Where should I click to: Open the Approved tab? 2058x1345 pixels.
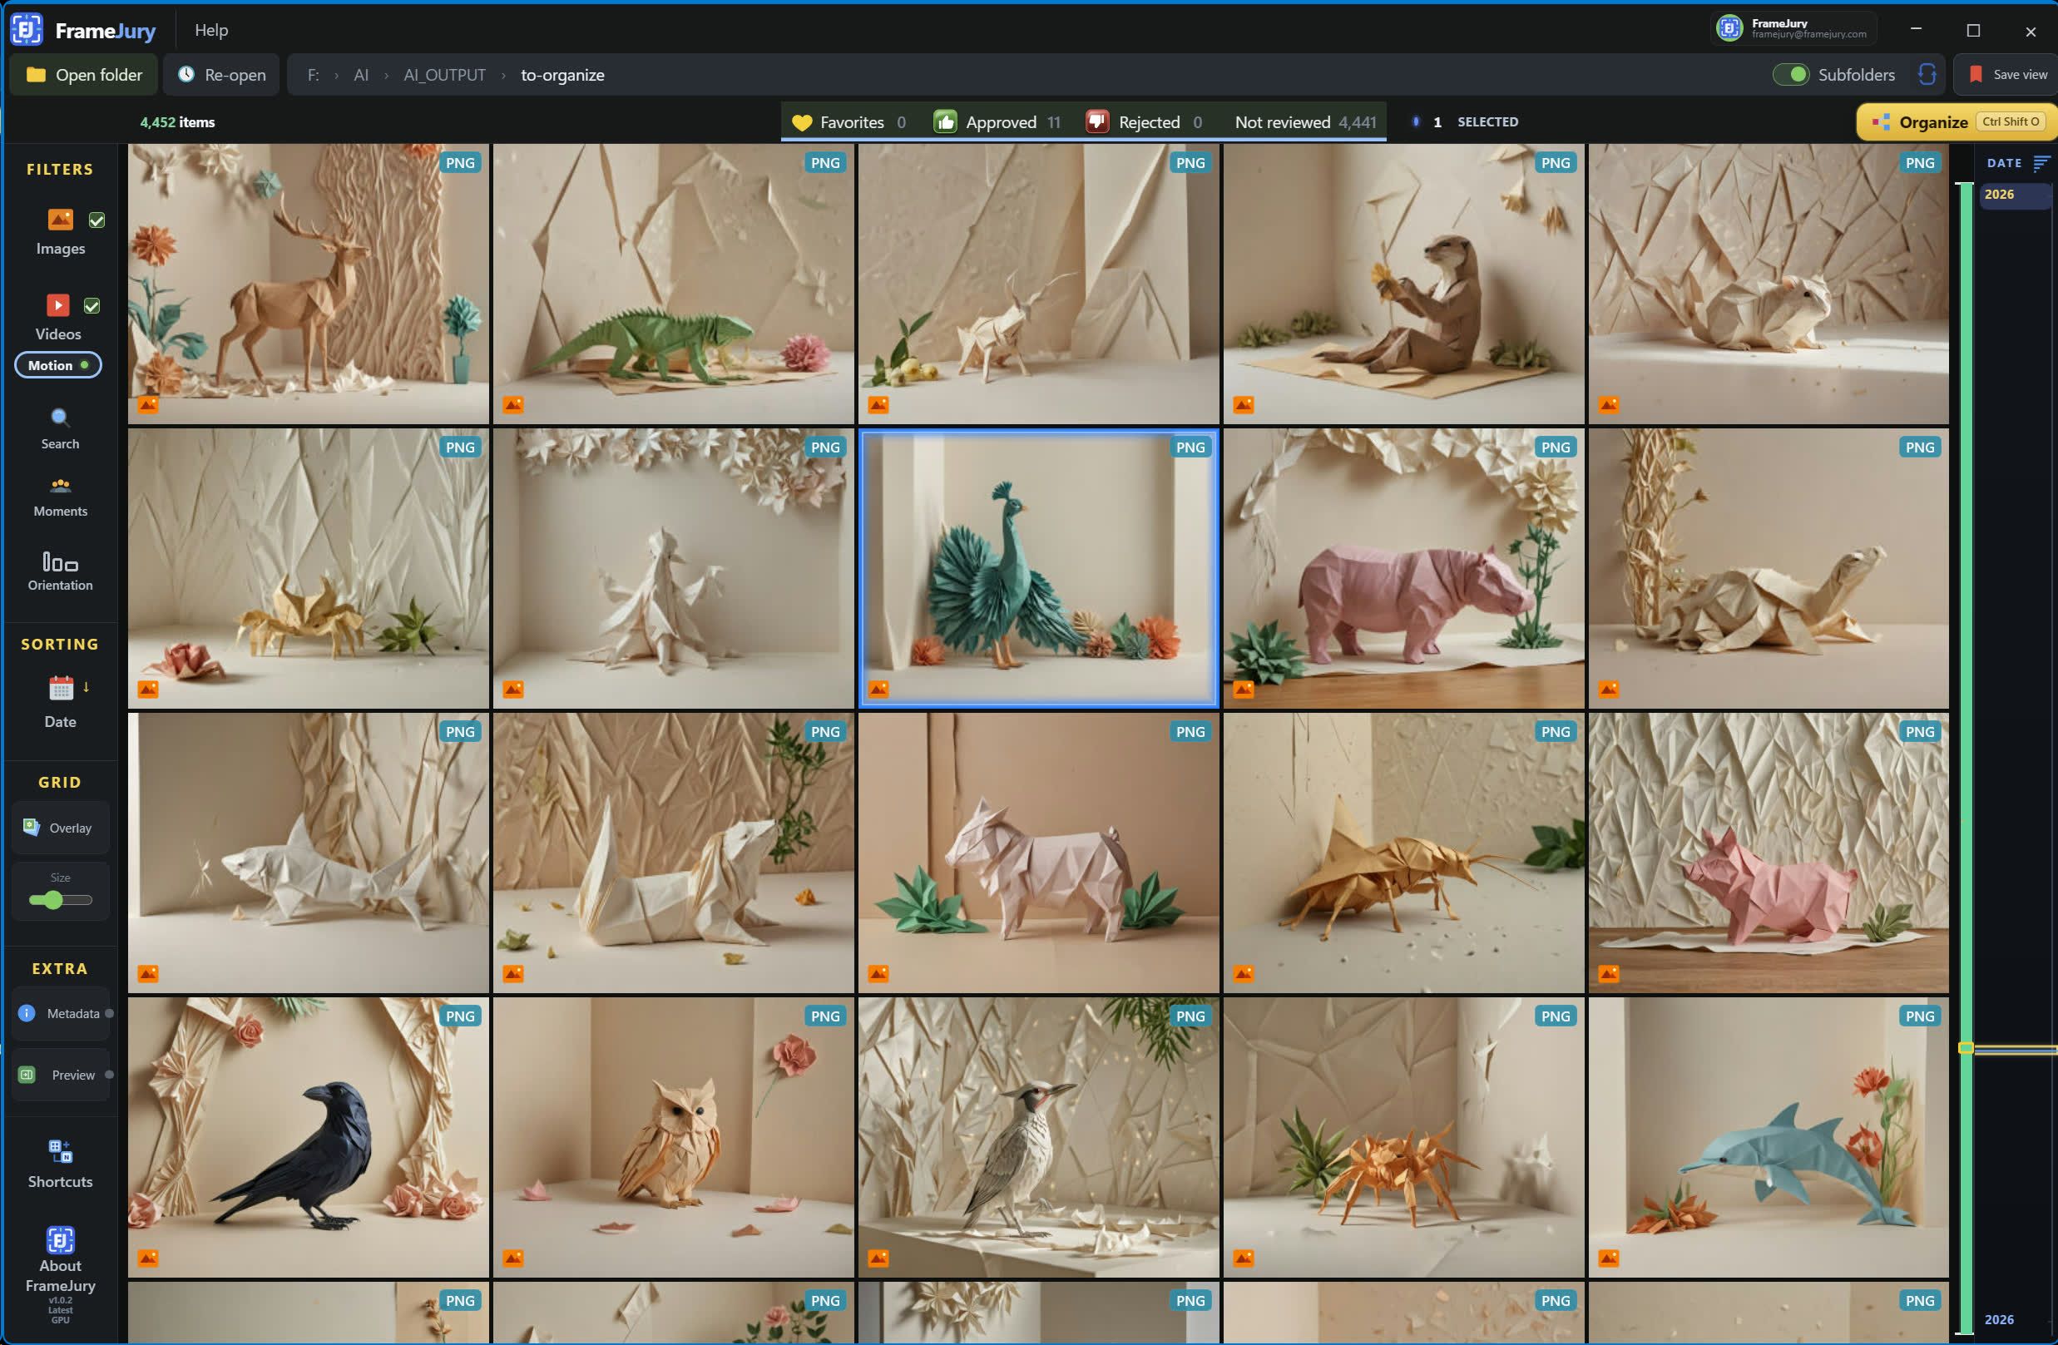click(997, 123)
